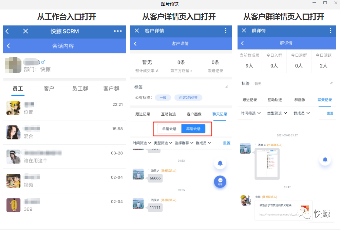340x230 pixels.
Task: Expand 时间筛选 dropdown in 客户详情
Action: [x=142, y=143]
